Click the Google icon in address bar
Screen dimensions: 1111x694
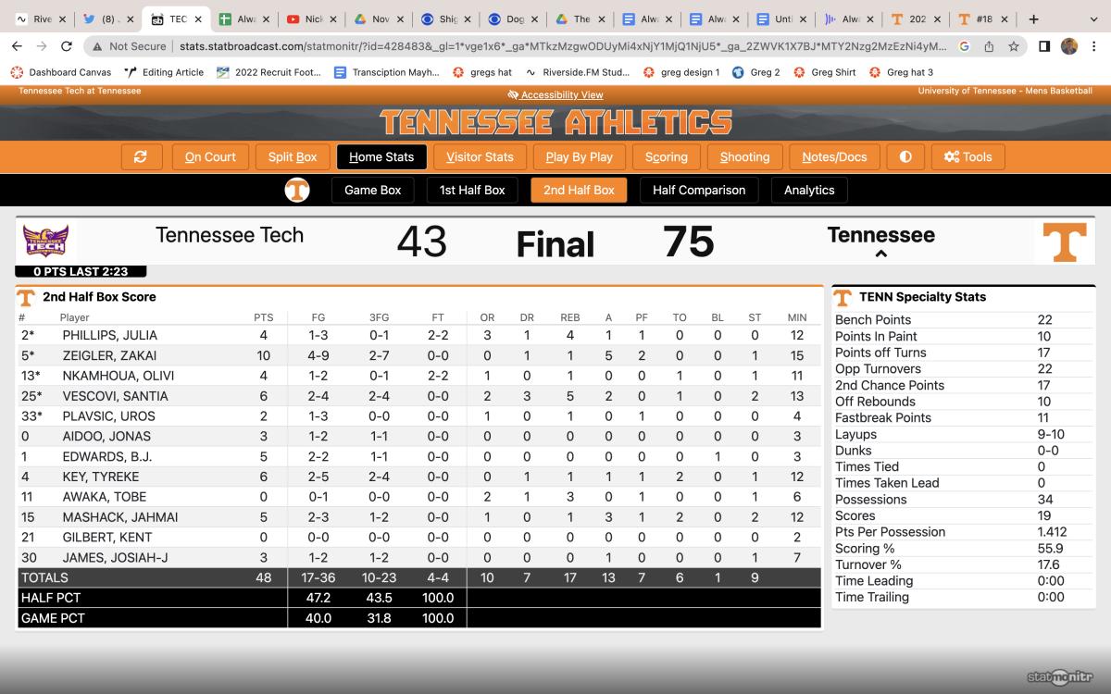point(965,46)
